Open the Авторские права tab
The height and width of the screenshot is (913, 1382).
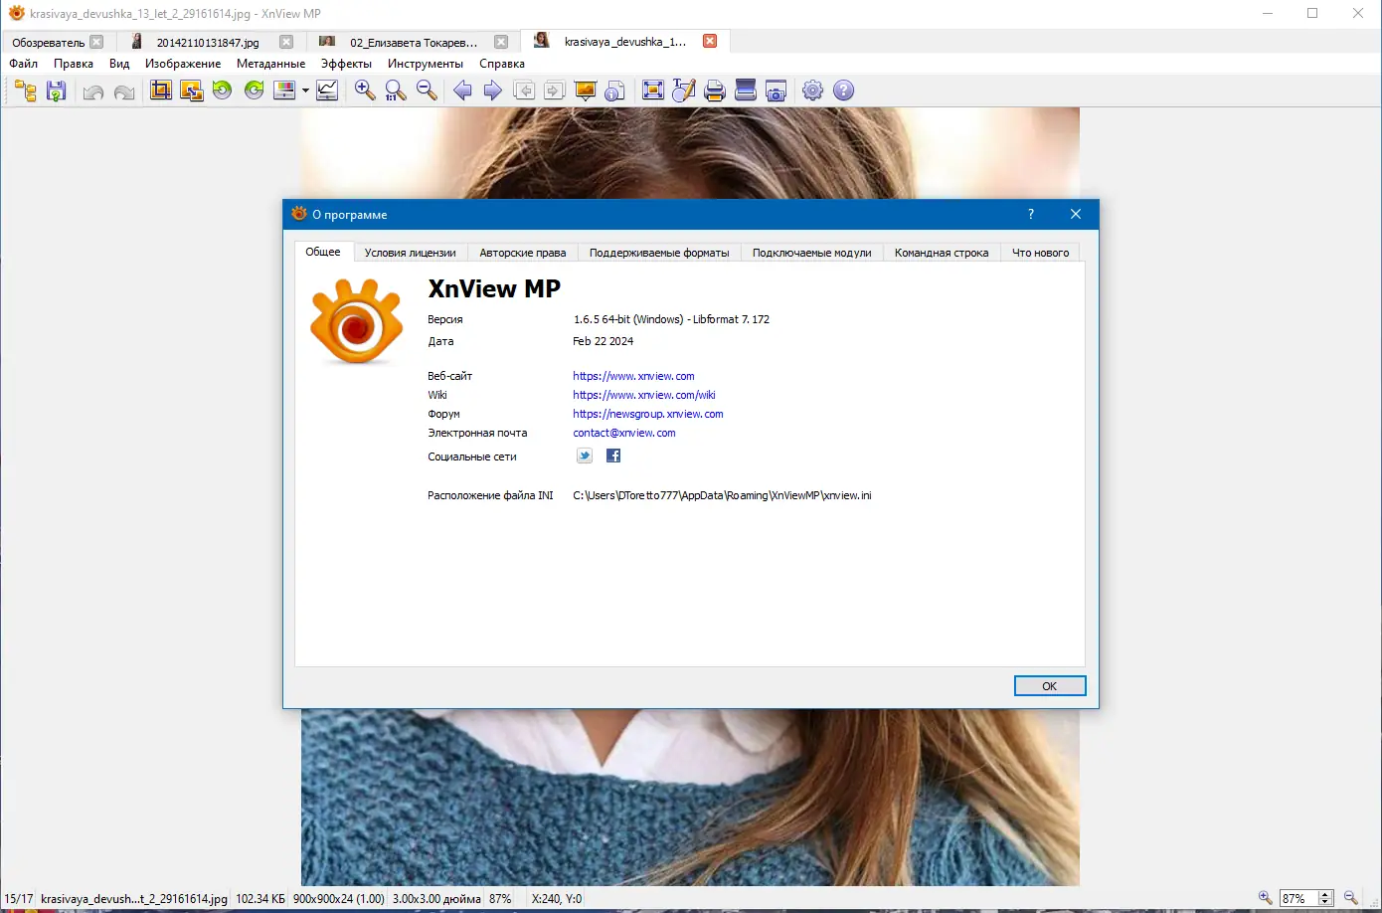523,253
